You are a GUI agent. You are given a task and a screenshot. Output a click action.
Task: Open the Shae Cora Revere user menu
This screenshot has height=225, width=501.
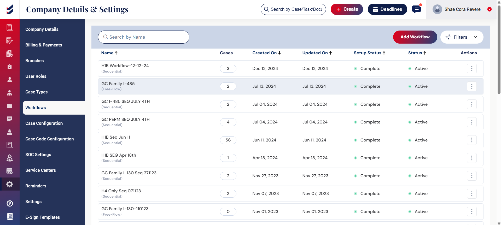coord(462,9)
